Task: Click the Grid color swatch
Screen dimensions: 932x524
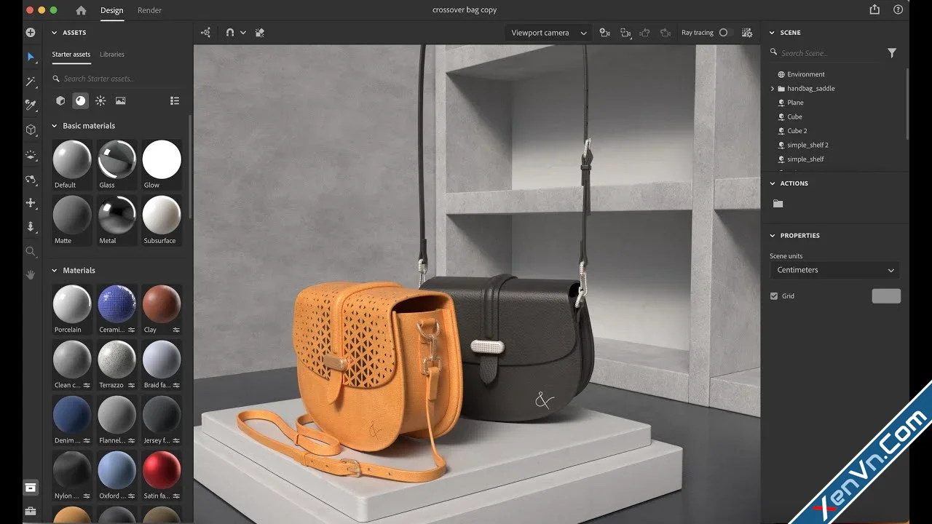Action: coord(886,296)
